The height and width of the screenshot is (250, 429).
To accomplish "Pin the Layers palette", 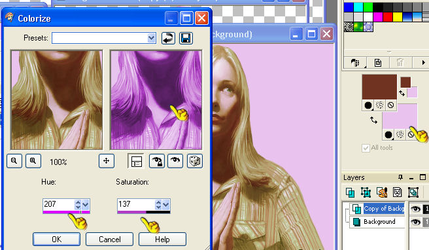I will click(x=400, y=177).
